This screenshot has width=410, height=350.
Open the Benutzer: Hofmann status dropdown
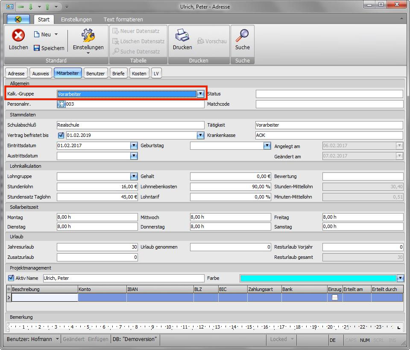(57, 339)
